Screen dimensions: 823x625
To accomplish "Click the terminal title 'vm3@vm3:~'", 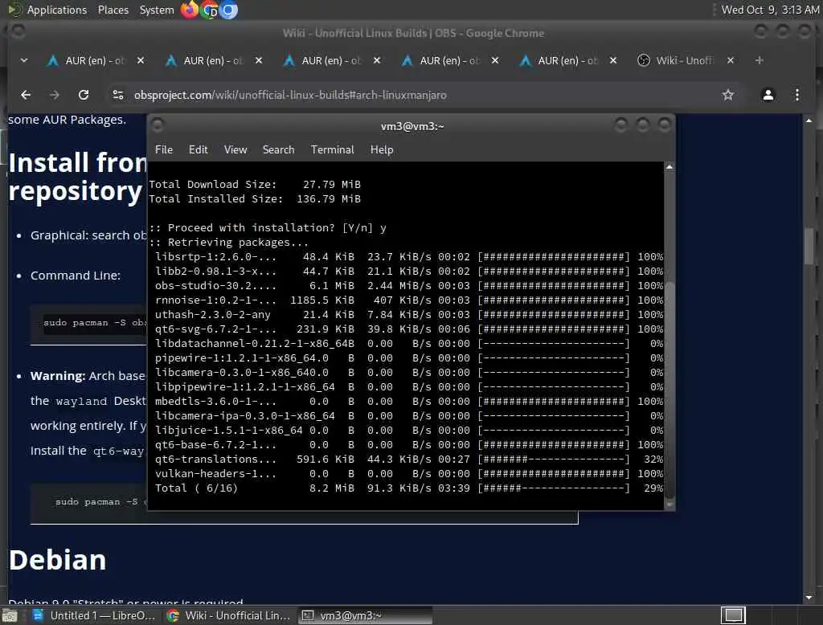I will 412,126.
